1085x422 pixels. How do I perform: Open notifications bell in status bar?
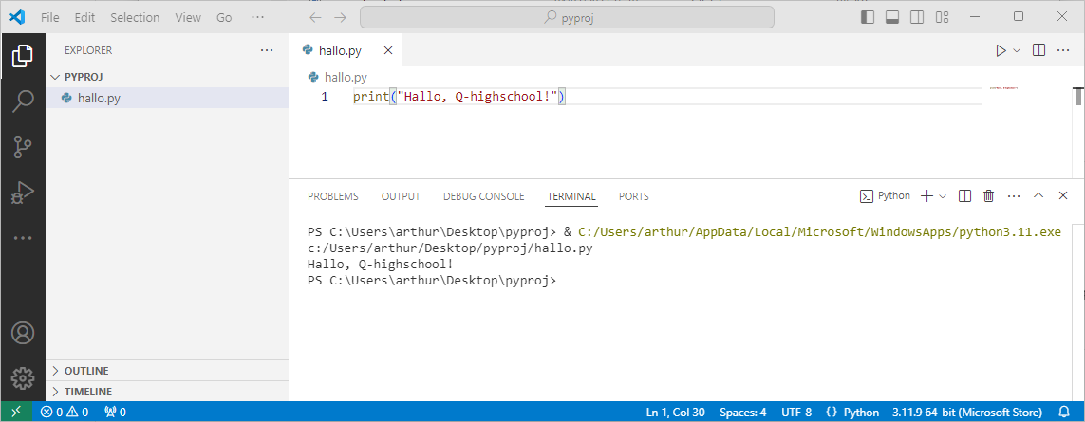coord(1064,412)
